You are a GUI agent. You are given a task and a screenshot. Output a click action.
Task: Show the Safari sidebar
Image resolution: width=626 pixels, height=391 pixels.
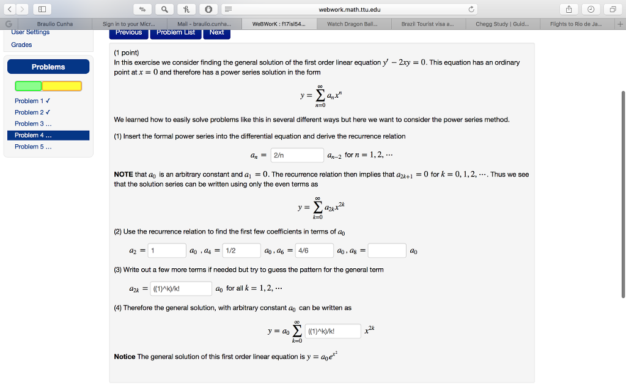[x=42, y=9]
